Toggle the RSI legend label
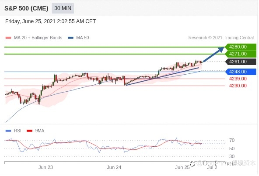Image resolution: width=259 pixels, height=176 pixels. pyautogui.click(x=17, y=131)
